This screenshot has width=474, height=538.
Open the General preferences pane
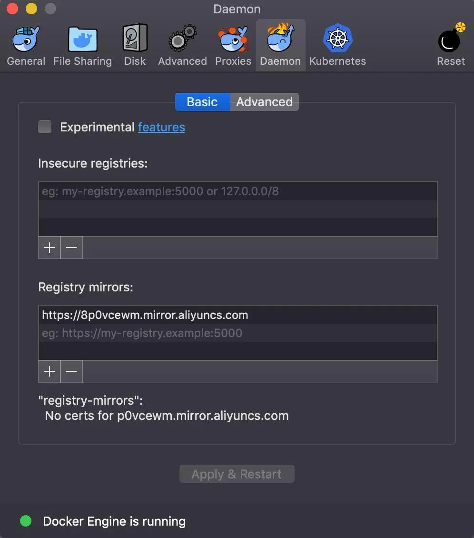click(26, 45)
